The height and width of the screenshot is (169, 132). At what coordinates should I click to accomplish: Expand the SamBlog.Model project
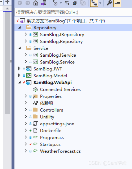19,75
